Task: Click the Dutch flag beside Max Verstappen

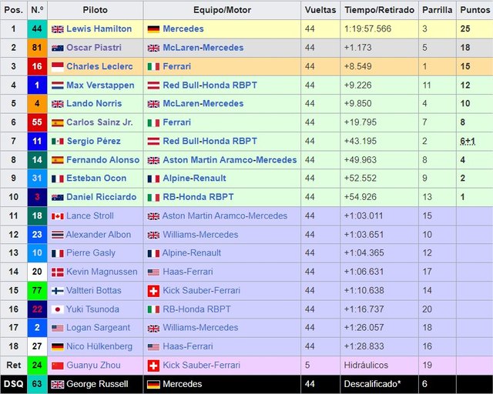Action: coord(58,85)
